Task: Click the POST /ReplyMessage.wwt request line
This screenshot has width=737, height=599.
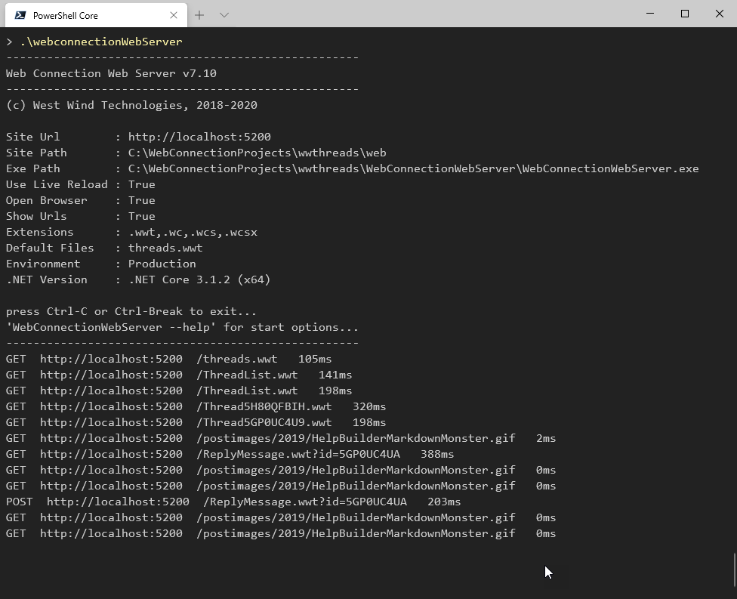Action: [x=233, y=502]
